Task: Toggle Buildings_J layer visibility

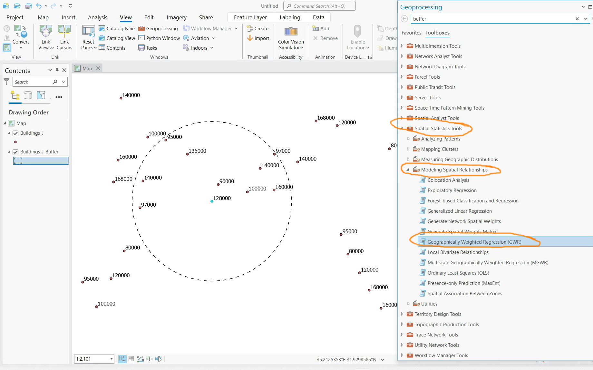Action: [15, 133]
